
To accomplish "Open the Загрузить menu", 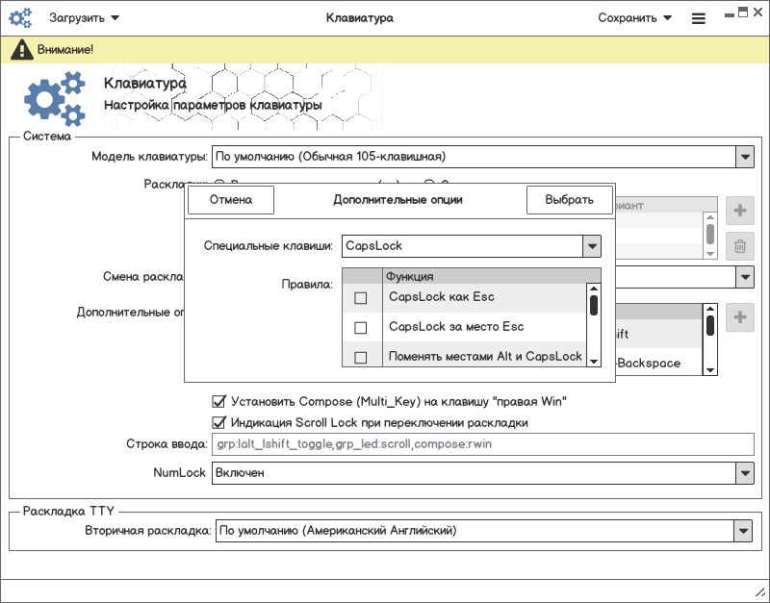I will pyautogui.click(x=84, y=18).
